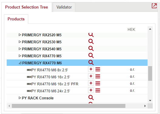This screenshot has height=114, width=160.
Task: Collapse PRIMERGY RX4770 M6 node
Action: (20, 63)
